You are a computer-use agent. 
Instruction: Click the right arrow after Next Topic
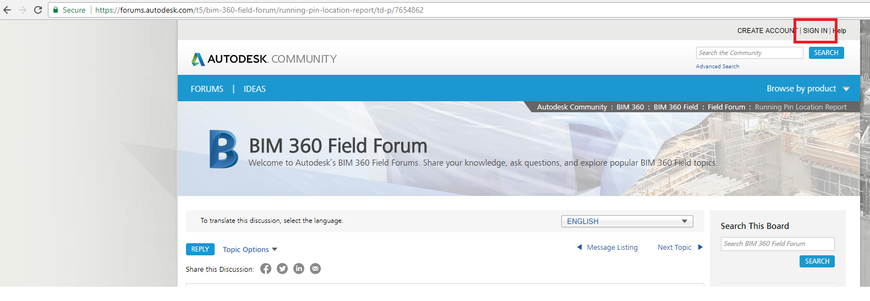tap(701, 247)
